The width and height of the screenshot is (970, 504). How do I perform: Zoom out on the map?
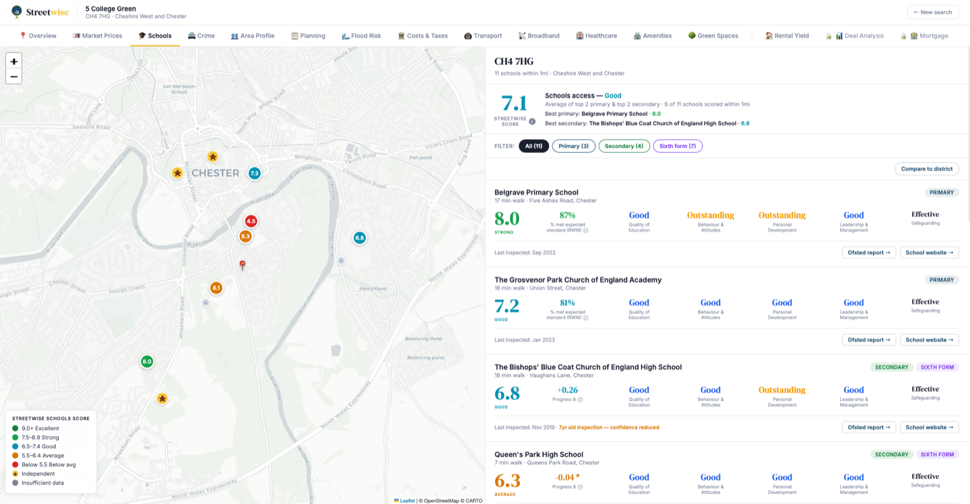[x=13, y=77]
